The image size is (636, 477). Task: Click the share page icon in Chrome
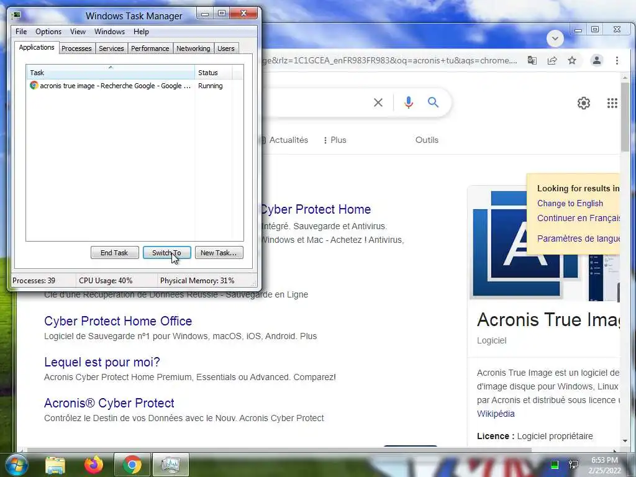tap(552, 60)
